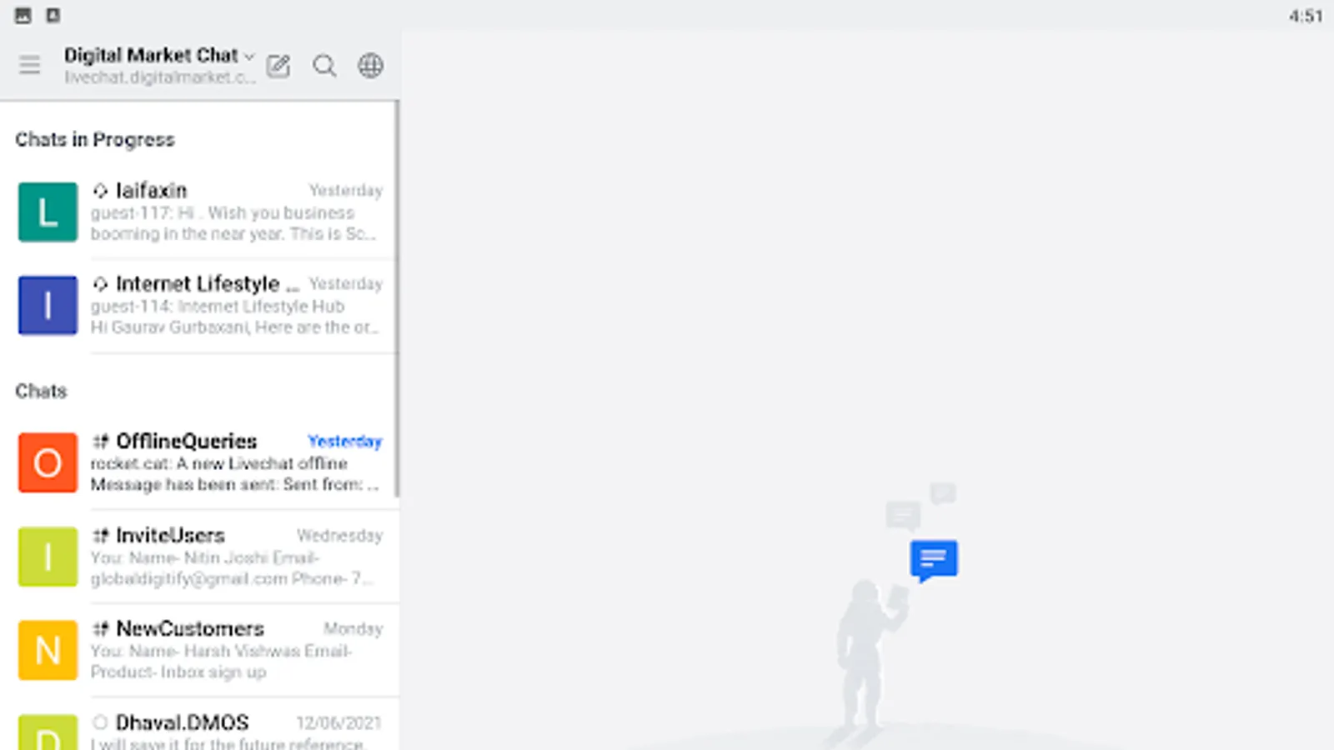Open the InviteUsers channel avatar
1334x750 pixels.
click(x=48, y=557)
